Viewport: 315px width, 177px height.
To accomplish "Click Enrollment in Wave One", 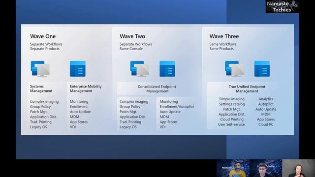I will click(79, 107).
